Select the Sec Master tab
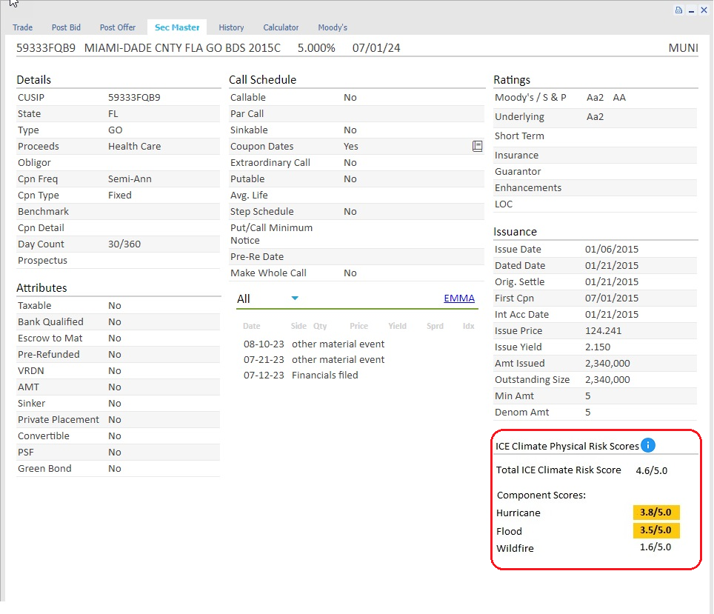This screenshot has height=614, width=714. (x=177, y=27)
